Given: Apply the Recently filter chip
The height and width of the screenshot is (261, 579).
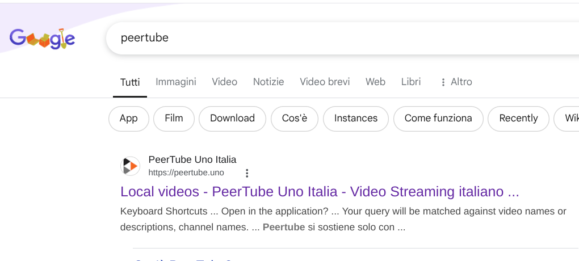Looking at the screenshot, I should [x=518, y=119].
